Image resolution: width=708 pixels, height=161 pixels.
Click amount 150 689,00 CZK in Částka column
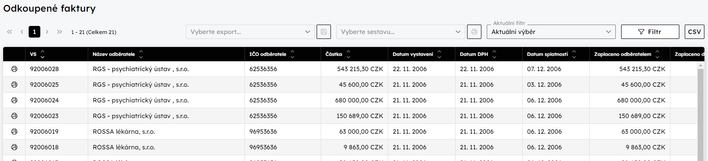(360, 116)
